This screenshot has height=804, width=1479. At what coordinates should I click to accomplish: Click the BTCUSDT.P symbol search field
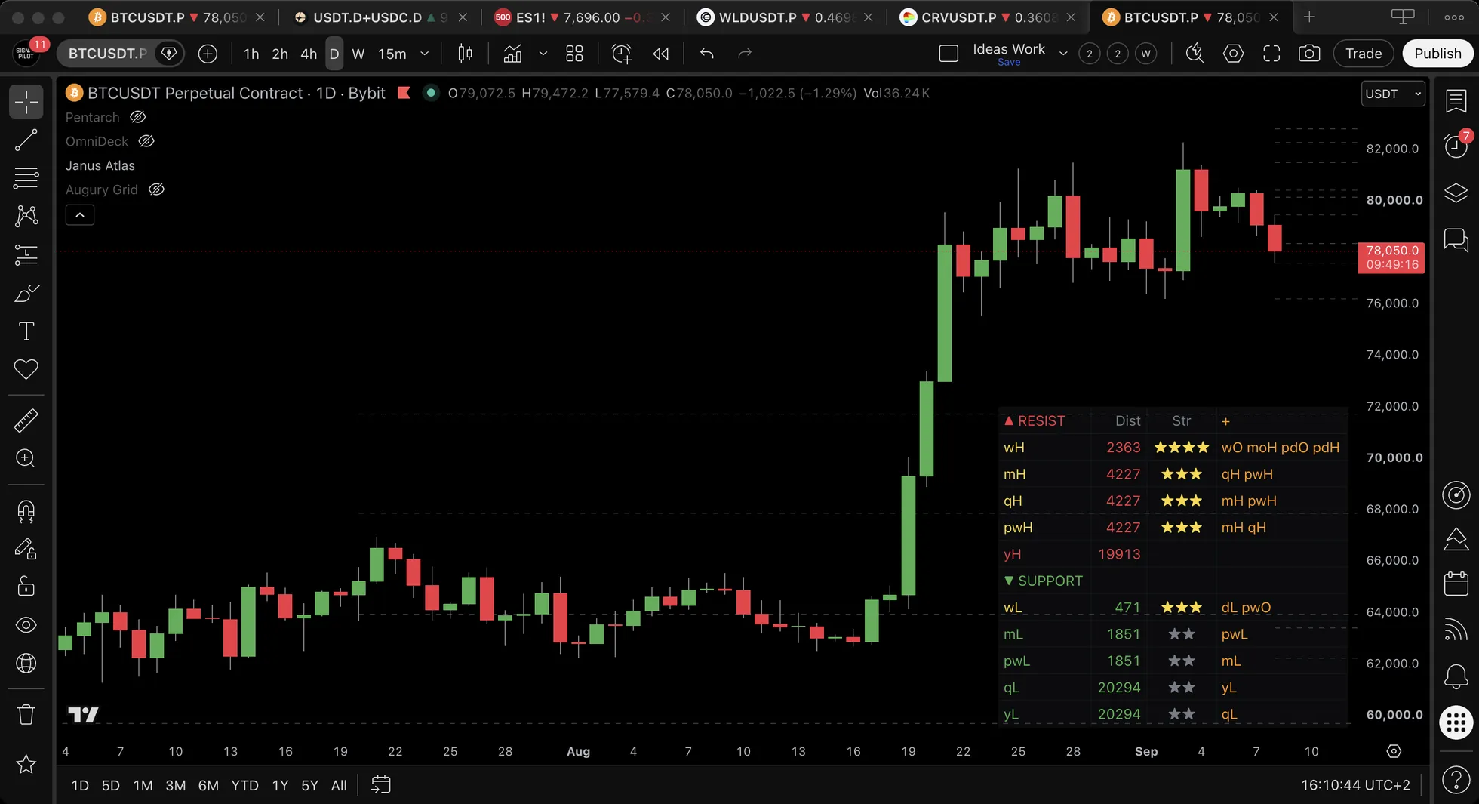pos(108,54)
